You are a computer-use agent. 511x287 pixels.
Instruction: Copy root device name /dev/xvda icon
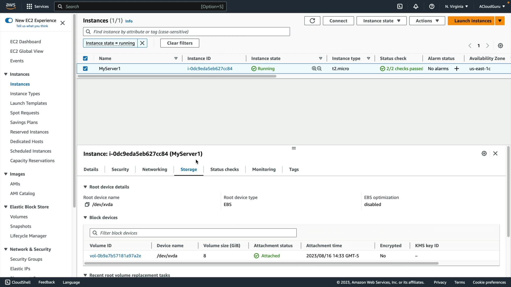87,204
